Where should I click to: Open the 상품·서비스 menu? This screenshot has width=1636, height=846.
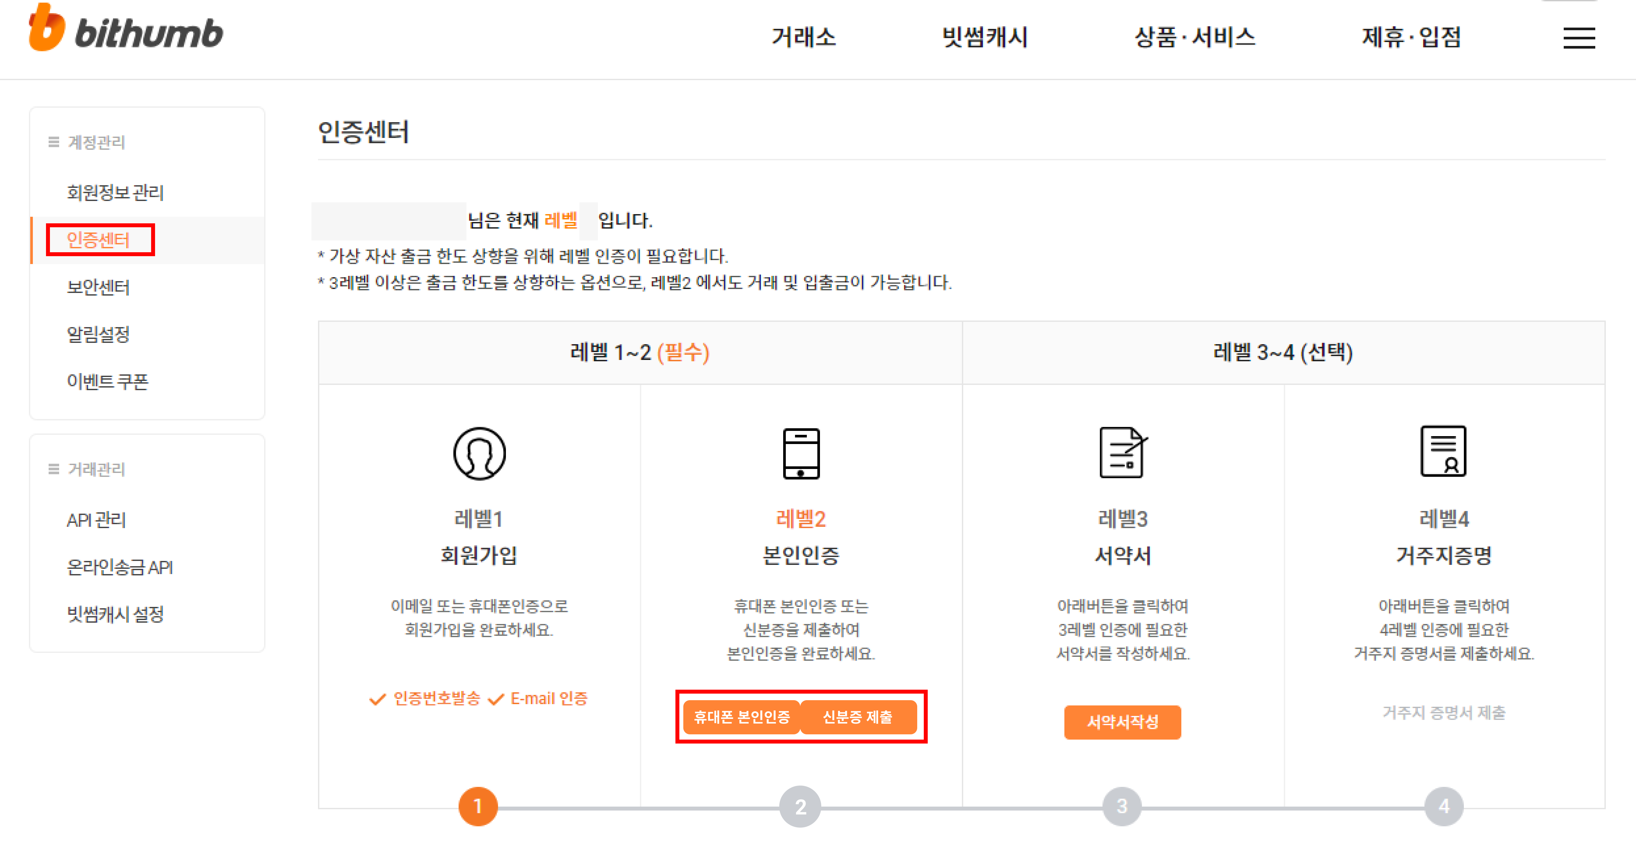(x=1194, y=37)
